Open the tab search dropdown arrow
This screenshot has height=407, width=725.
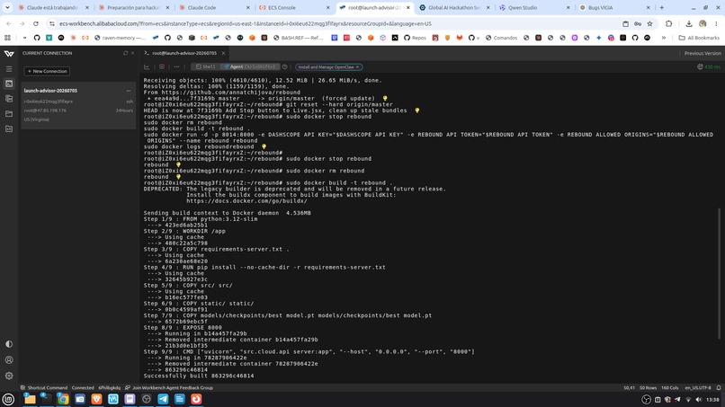coord(7,8)
